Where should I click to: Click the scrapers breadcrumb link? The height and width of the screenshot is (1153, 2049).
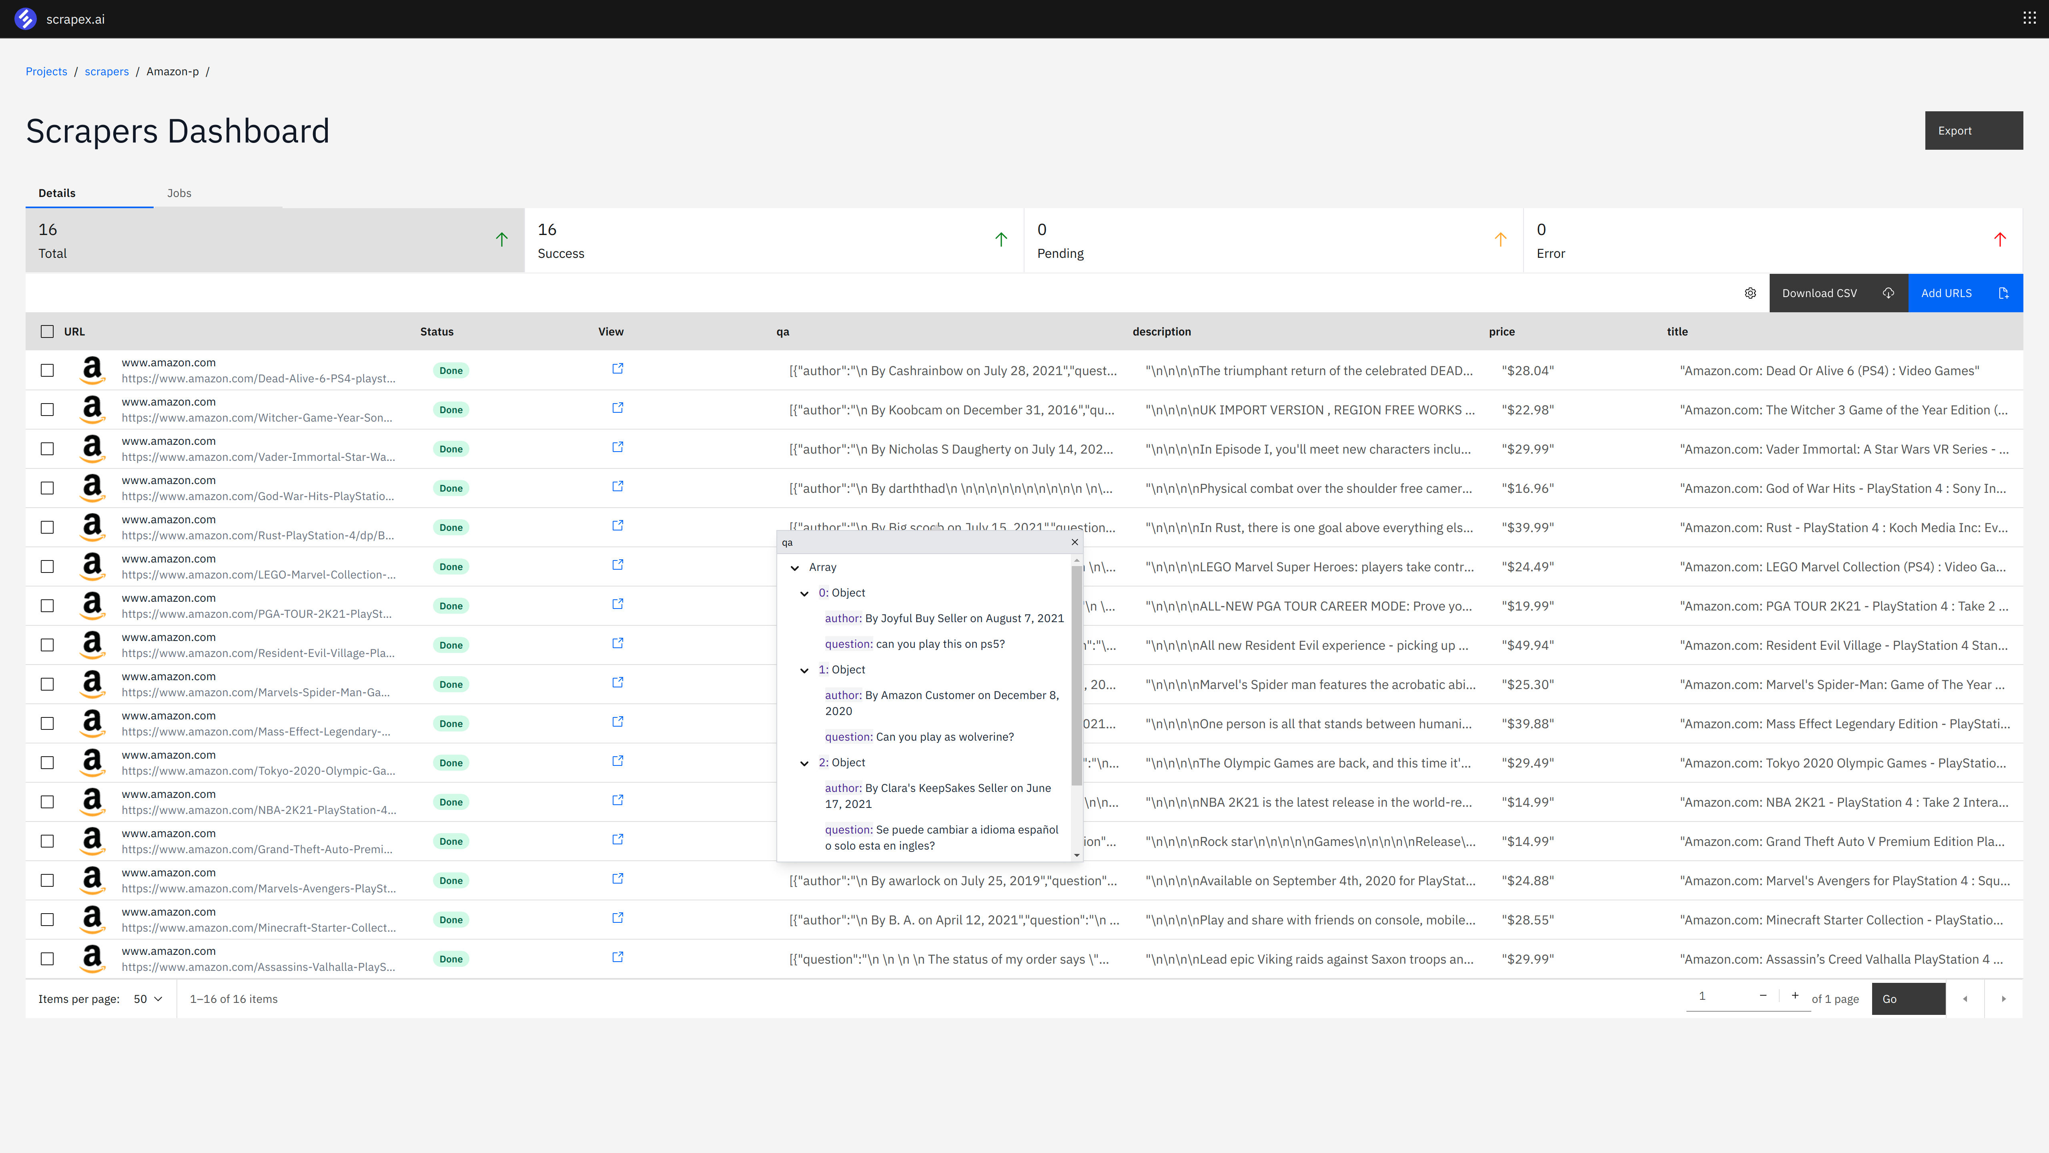(x=106, y=72)
